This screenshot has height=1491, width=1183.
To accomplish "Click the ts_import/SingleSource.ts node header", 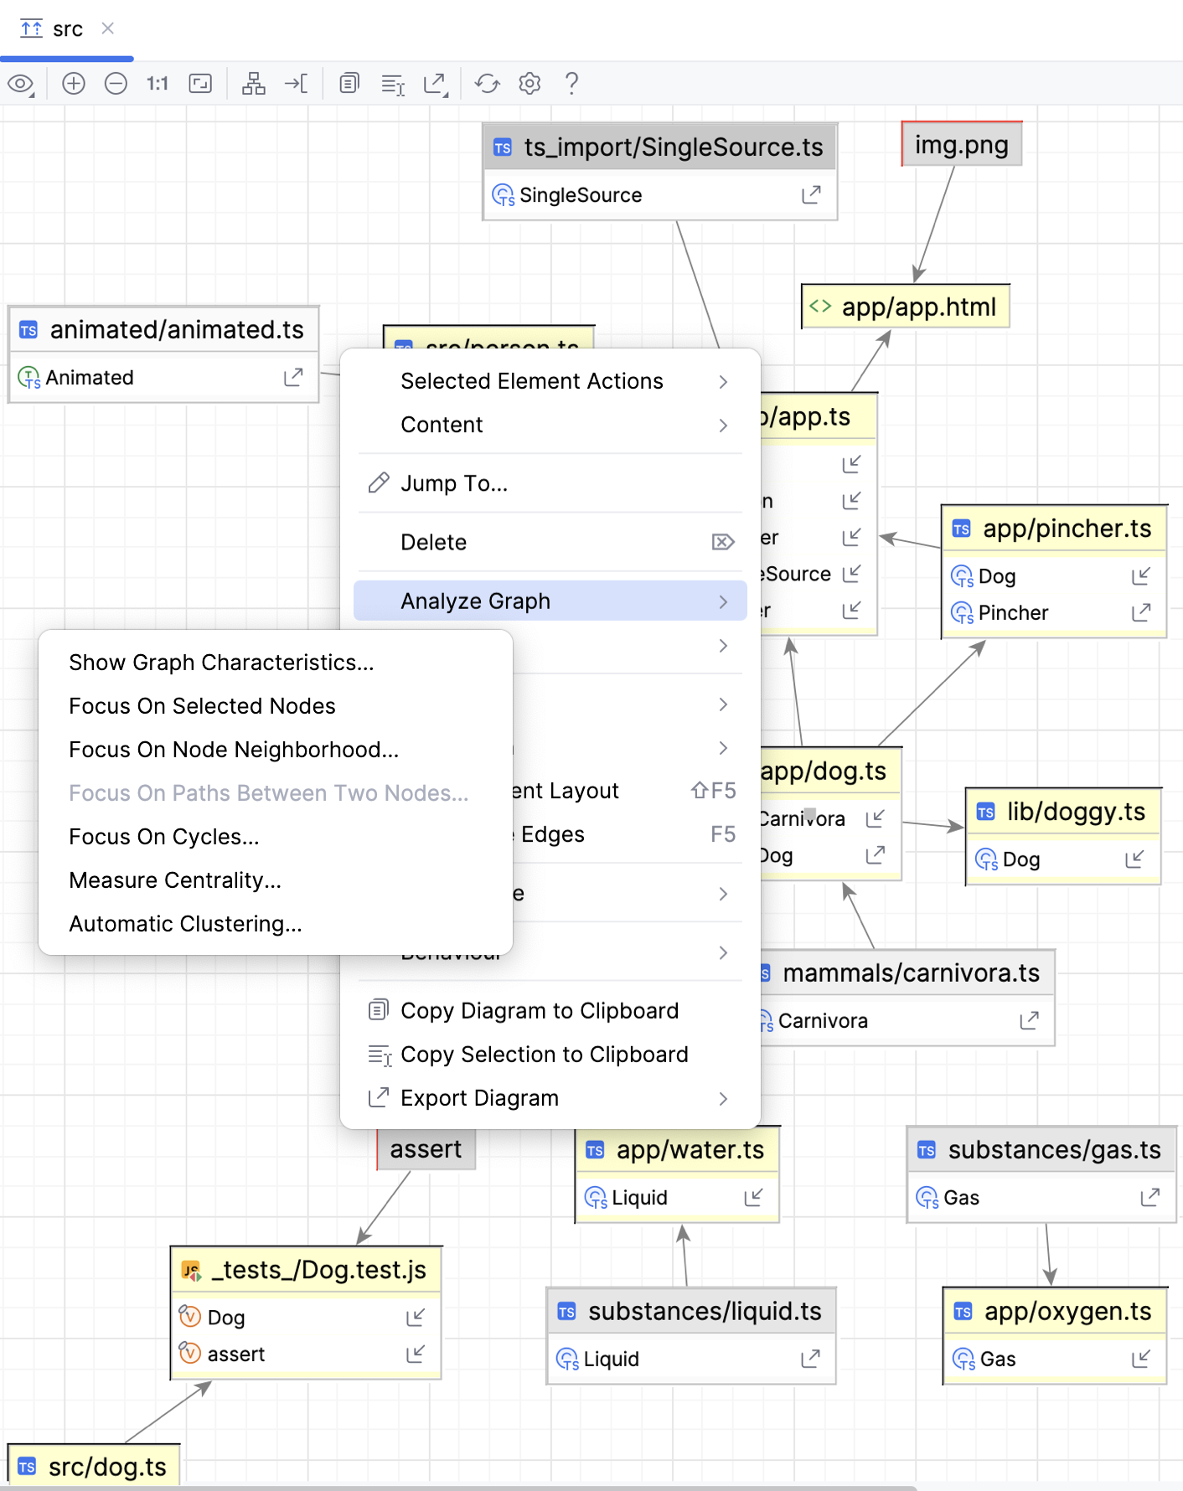I will pyautogui.click(x=660, y=147).
